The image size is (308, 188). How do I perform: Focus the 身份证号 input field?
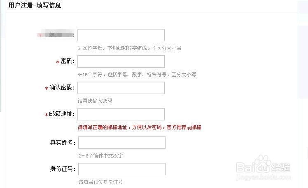coord(122,169)
